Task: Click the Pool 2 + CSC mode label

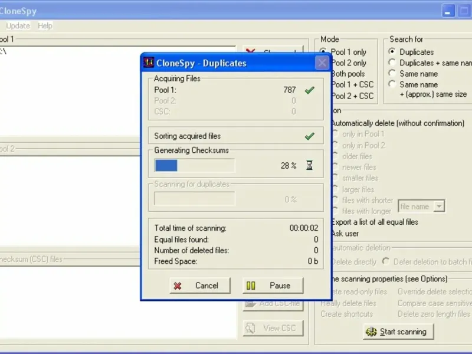Action: pos(352,96)
